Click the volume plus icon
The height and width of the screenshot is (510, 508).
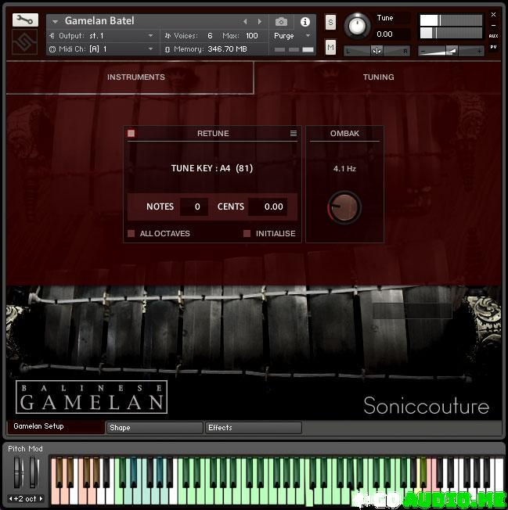pos(479,52)
